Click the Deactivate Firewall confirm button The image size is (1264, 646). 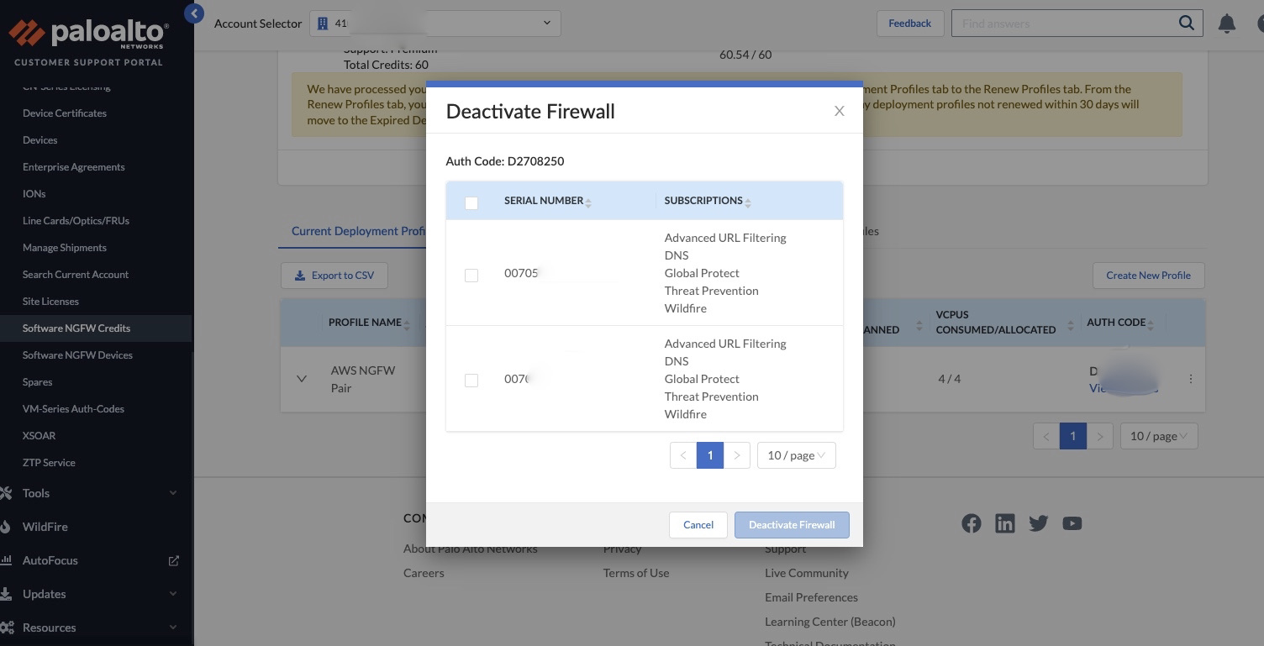click(792, 525)
